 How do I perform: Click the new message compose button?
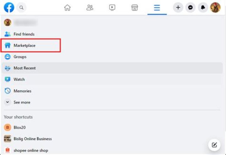click(x=214, y=145)
